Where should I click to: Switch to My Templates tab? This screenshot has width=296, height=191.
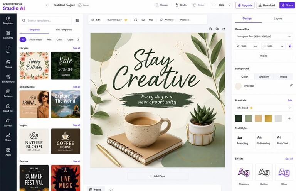pos(64,30)
